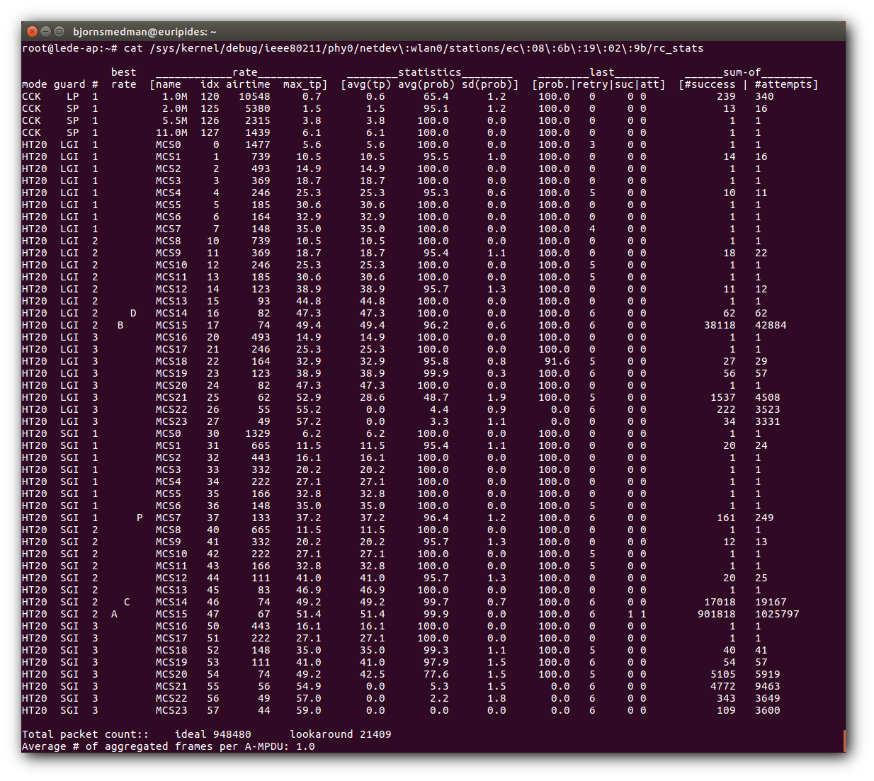This screenshot has width=874, height=781.
Task: Click airtime value 10548
Action: 254,96
